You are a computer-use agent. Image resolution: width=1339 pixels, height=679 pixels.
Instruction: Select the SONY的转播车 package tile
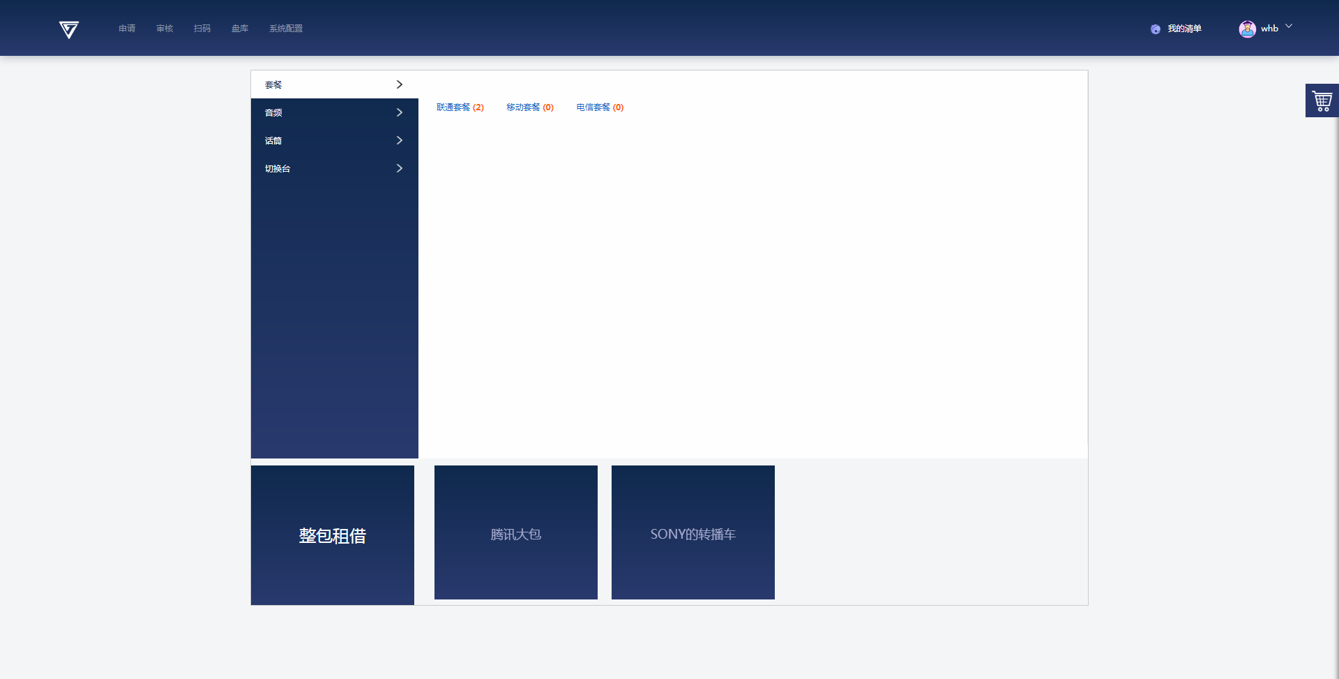pos(693,532)
